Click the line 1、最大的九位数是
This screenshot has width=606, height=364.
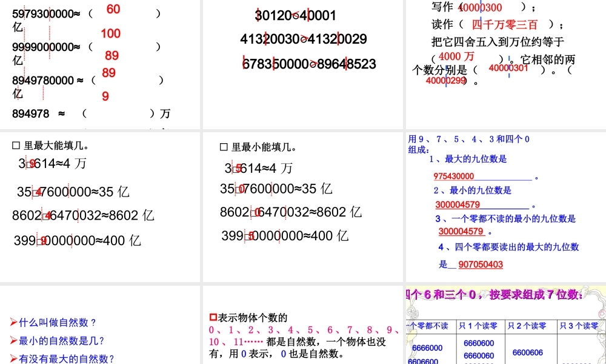click(468, 159)
